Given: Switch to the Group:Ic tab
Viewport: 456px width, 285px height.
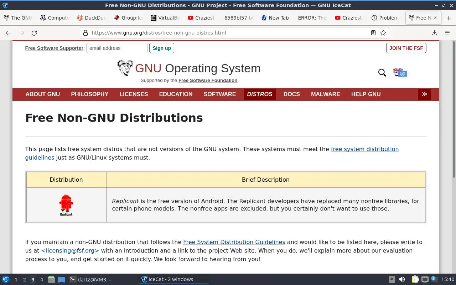Looking at the screenshot, I should pyautogui.click(x=129, y=18).
